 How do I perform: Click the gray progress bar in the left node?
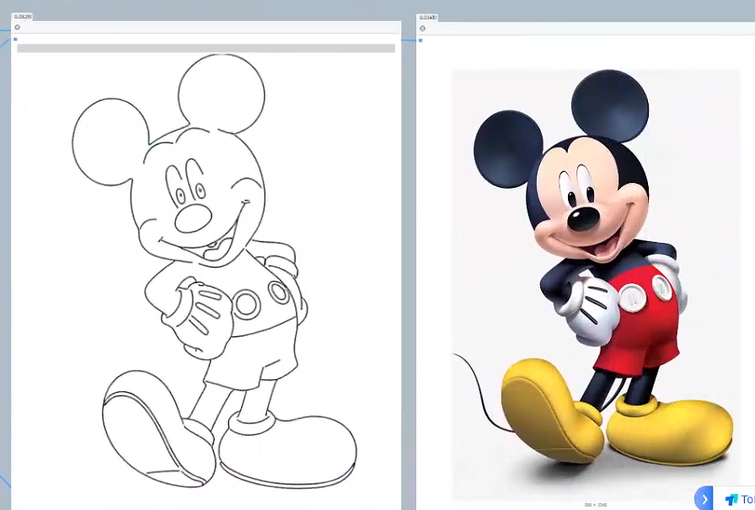tap(206, 49)
